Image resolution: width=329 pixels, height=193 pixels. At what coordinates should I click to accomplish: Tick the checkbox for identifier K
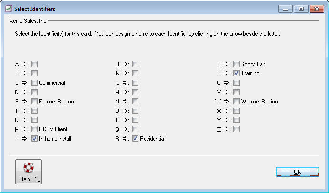coord(135,73)
